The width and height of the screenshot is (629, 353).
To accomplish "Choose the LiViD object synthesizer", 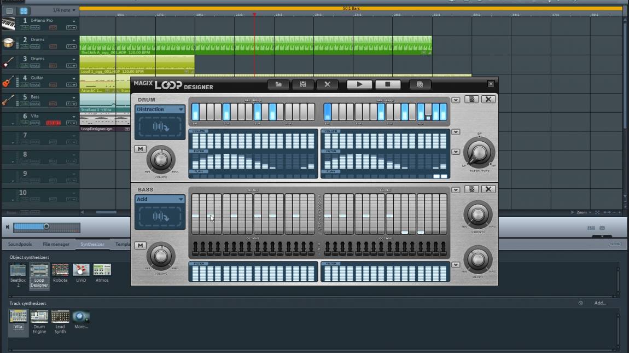I will (81, 273).
